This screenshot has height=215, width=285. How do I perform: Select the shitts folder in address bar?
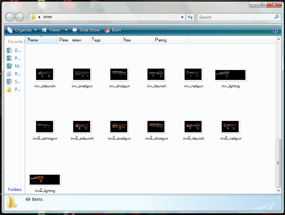(48, 17)
